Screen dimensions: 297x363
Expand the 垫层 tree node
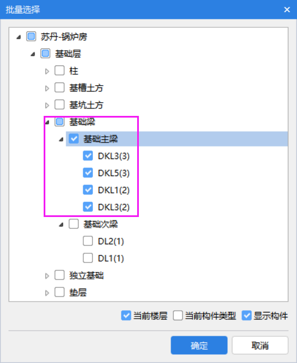pyautogui.click(x=47, y=293)
